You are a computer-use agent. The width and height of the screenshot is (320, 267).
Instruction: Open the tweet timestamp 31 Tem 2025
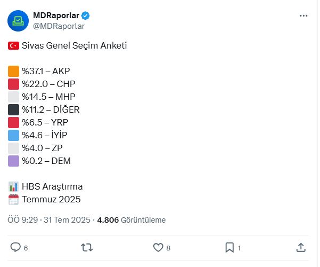[67, 220]
